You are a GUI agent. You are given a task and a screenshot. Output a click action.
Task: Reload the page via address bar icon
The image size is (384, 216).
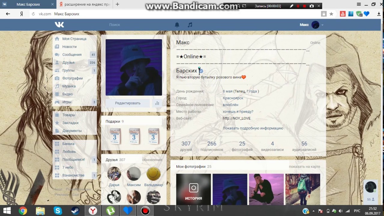[x=33, y=14]
